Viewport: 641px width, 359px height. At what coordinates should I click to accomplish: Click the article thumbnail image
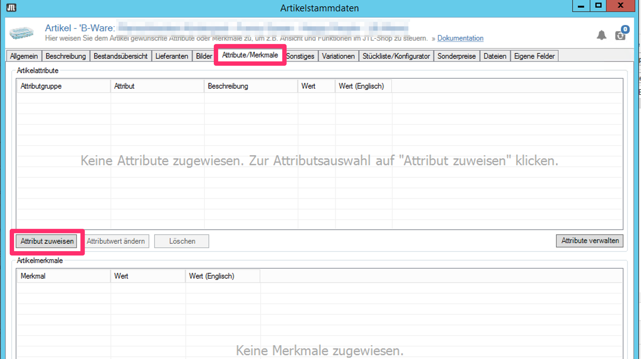21,33
